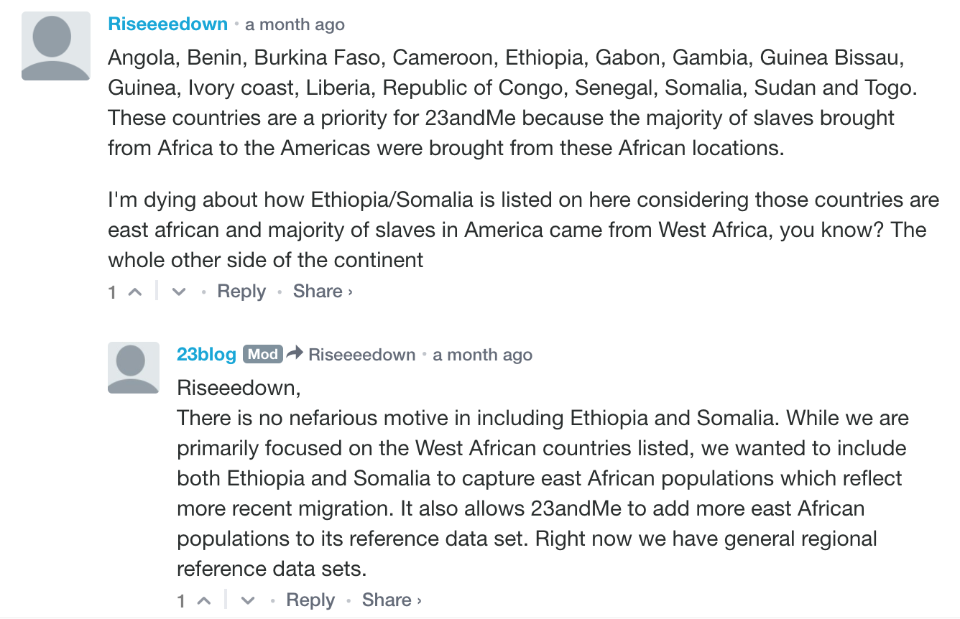960x619 pixels.
Task: Upvote the Riseeeedown comment
Action: (134, 292)
